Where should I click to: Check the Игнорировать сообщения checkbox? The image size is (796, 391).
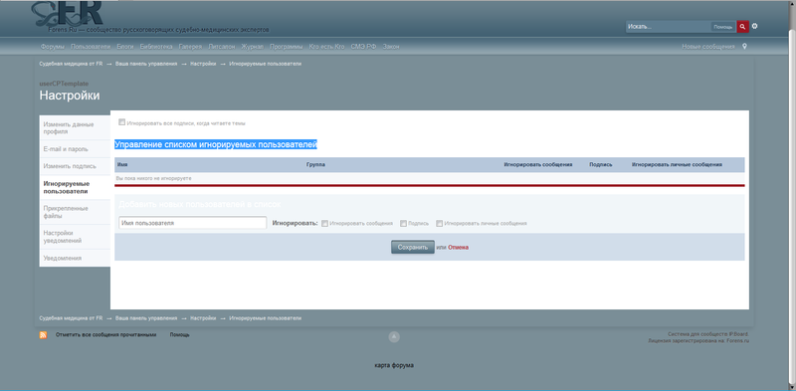(325, 223)
